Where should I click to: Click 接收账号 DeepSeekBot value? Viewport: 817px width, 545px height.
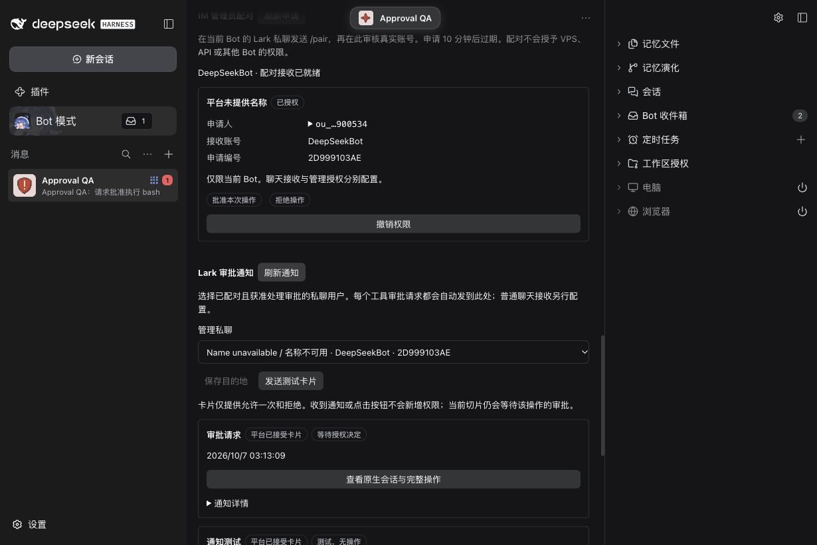pyautogui.click(x=335, y=141)
